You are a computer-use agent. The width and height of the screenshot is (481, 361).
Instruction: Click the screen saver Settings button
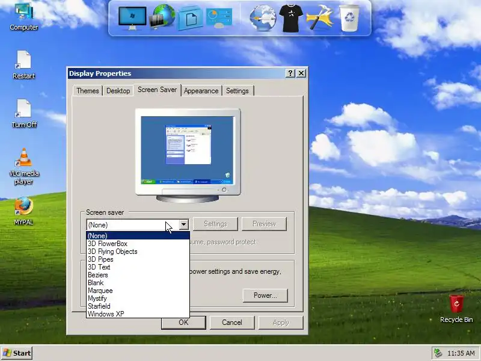[215, 224]
